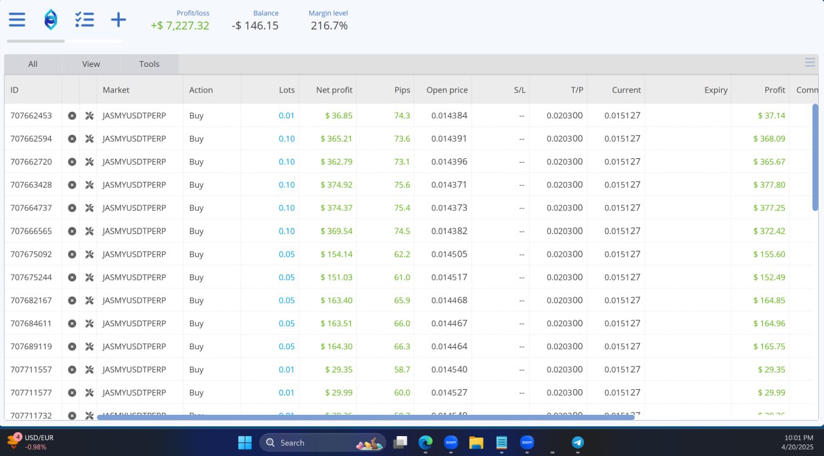This screenshot has width=824, height=456.
Task: Sort by the ID column header
Action: pos(33,90)
